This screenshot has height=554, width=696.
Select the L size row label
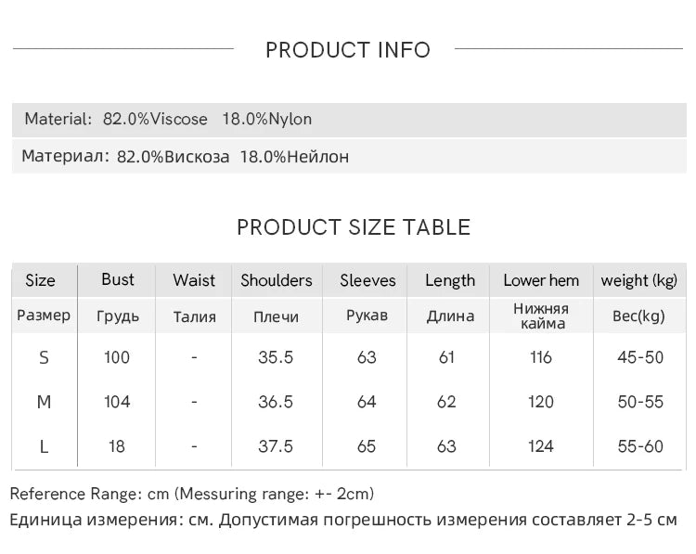pos(44,446)
